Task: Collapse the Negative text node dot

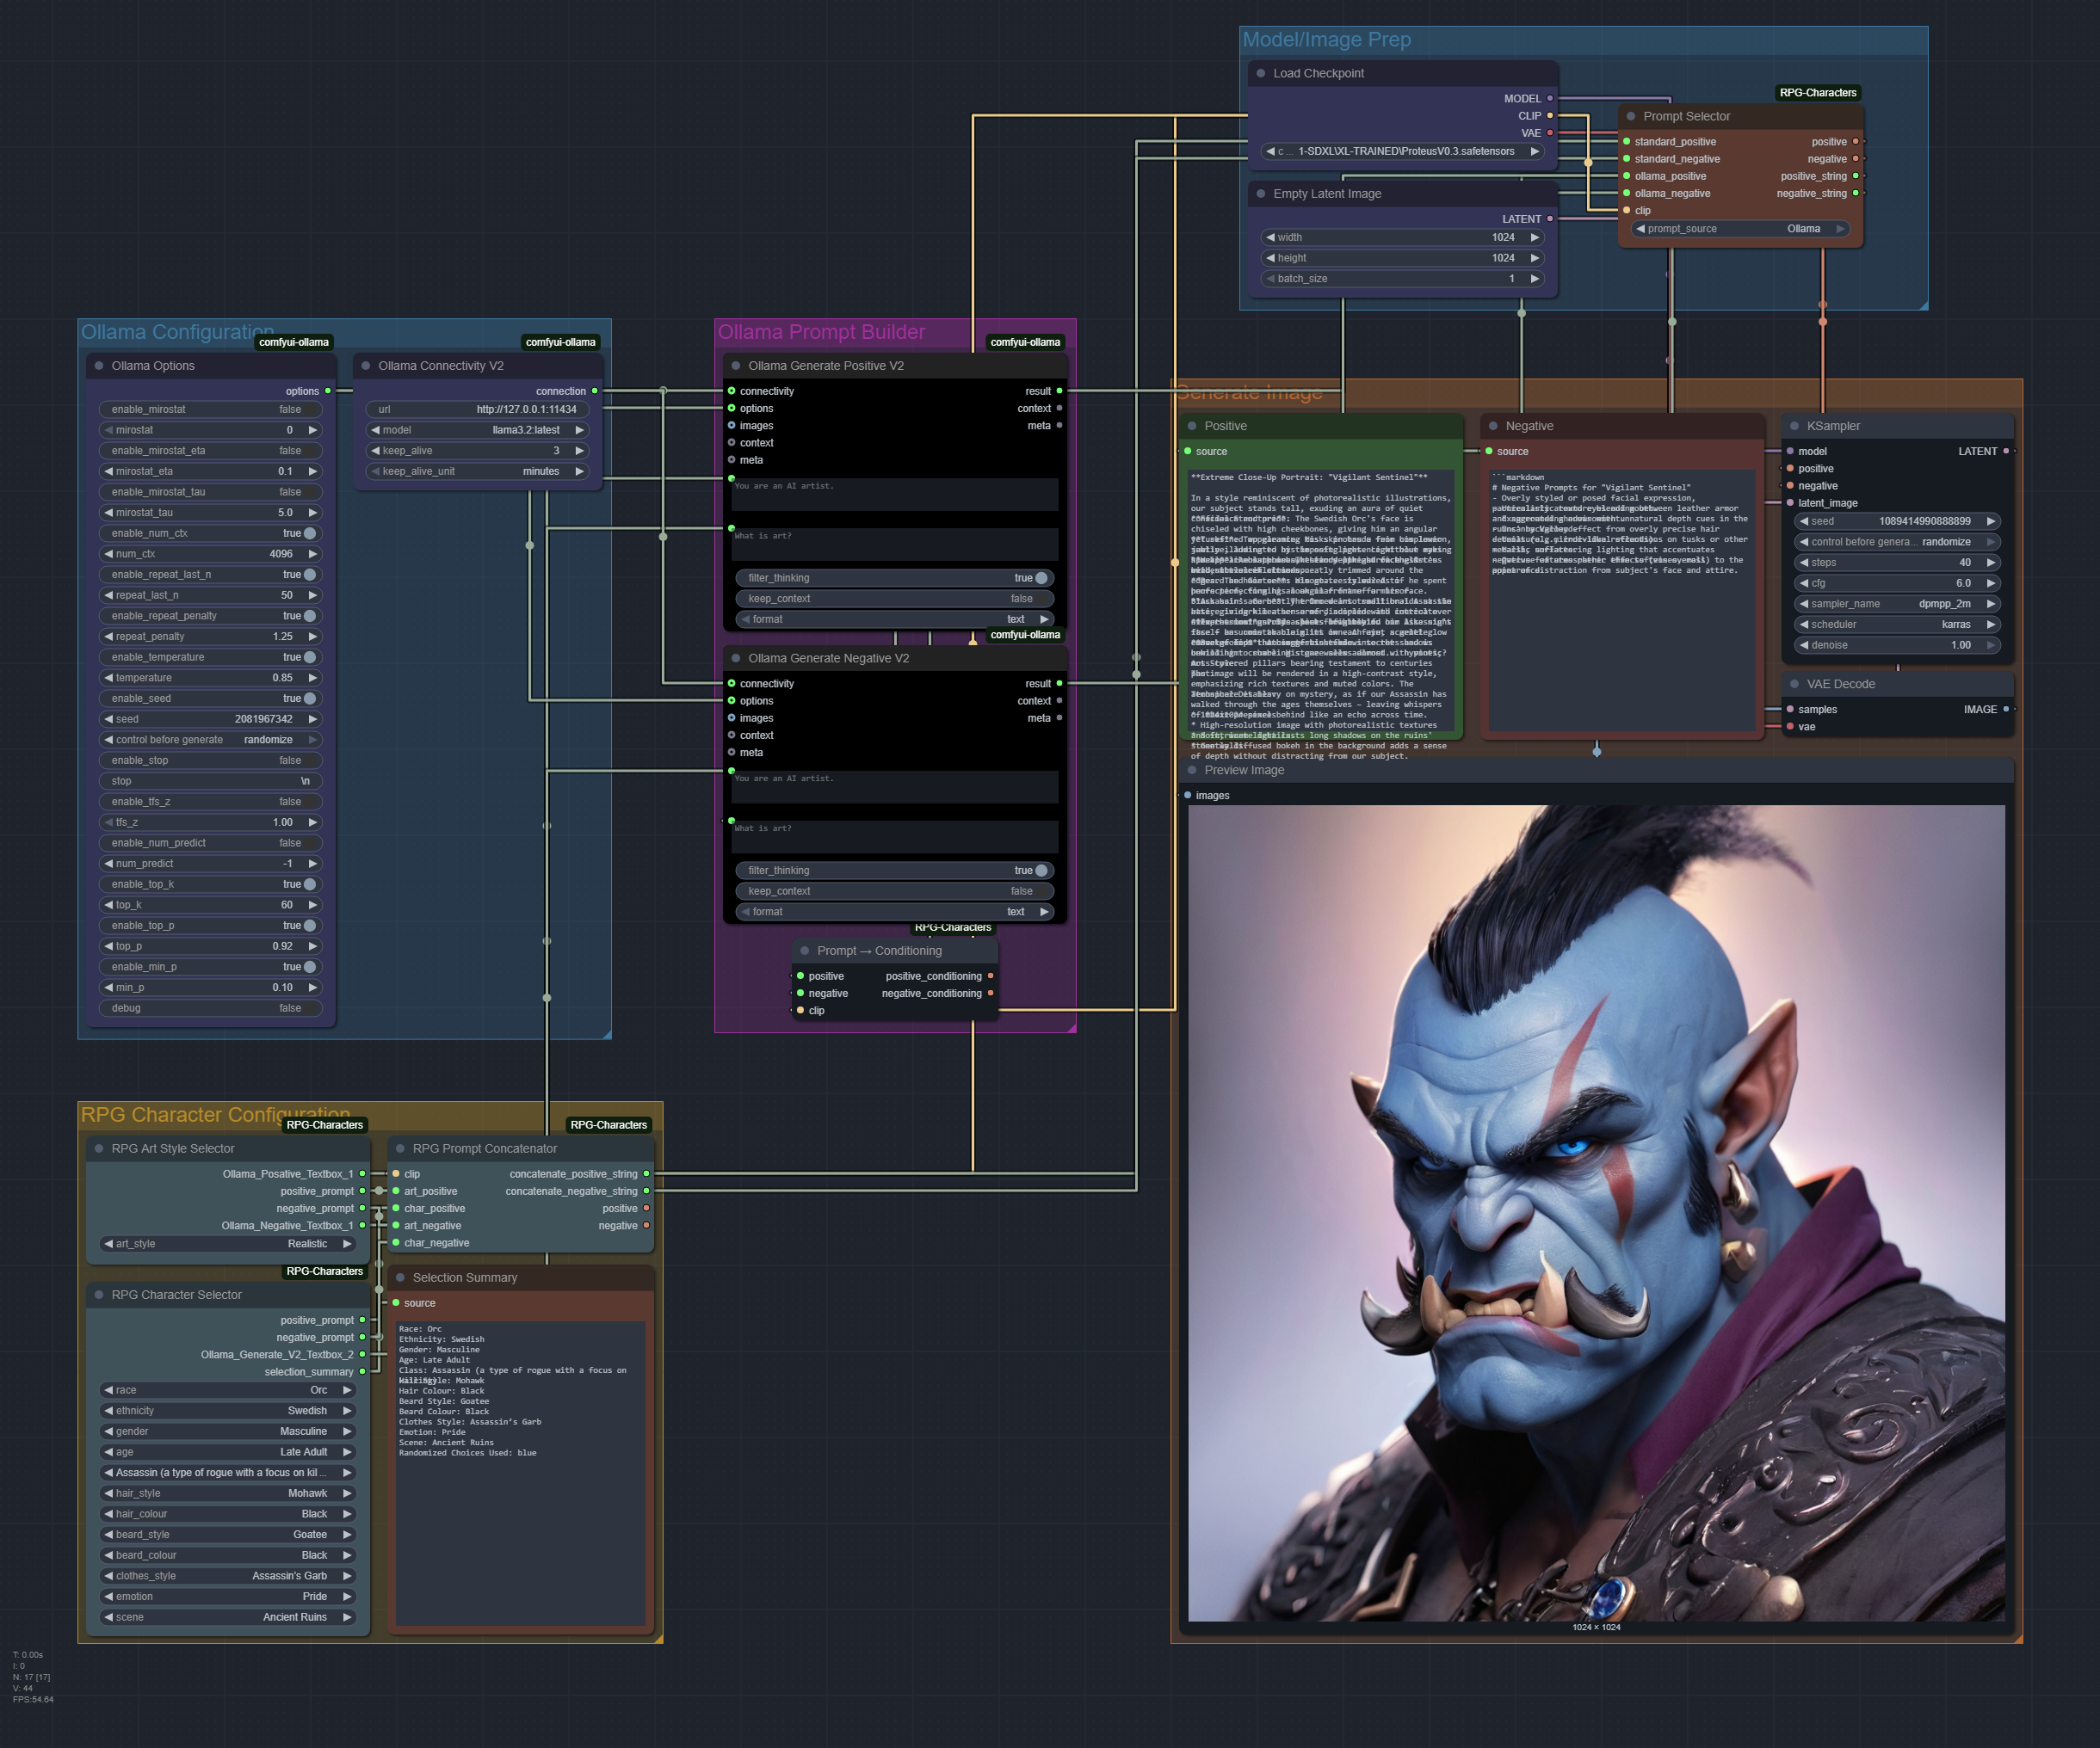Action: click(1493, 426)
